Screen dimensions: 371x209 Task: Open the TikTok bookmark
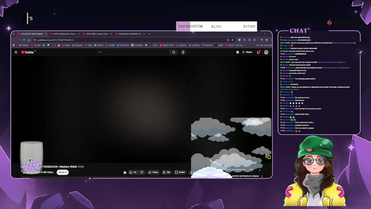pos(153,45)
